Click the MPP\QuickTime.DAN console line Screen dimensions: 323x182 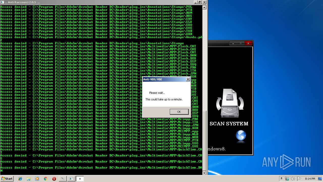coord(101,169)
